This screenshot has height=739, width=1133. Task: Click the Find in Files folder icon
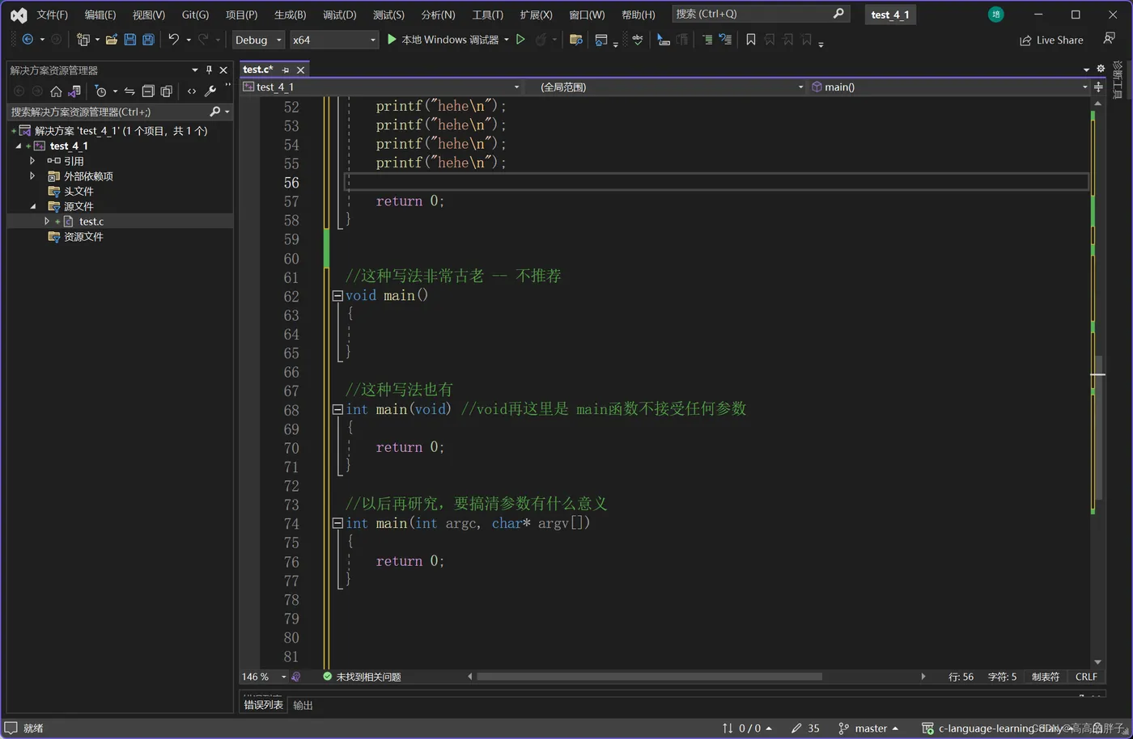(576, 40)
